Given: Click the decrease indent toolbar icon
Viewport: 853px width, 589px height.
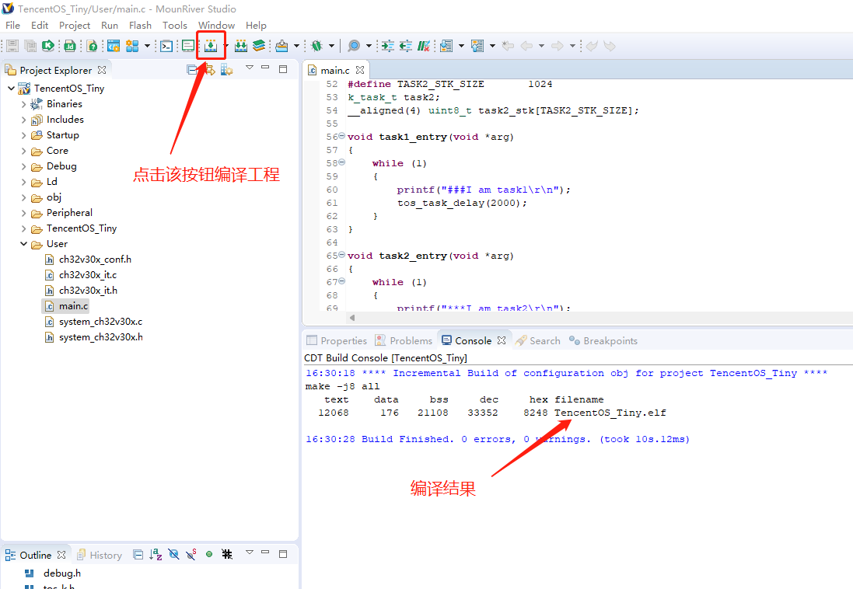Looking at the screenshot, I should coord(406,46).
